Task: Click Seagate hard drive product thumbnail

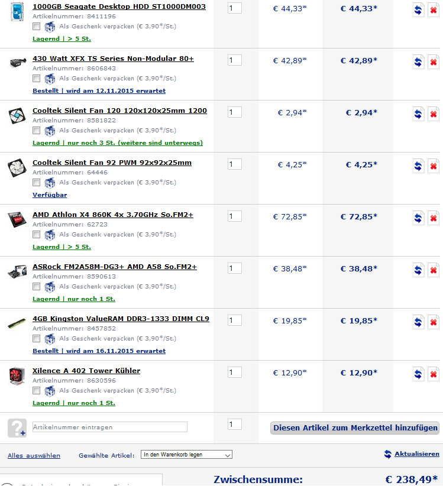Action: (17, 11)
